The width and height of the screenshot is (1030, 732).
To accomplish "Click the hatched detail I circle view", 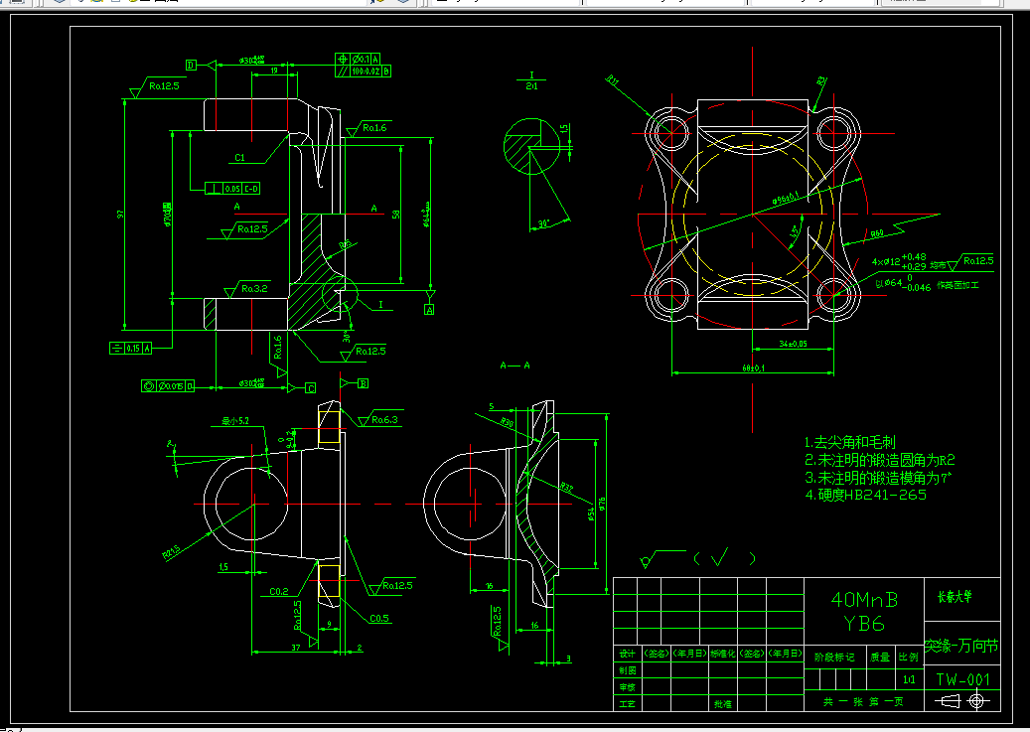I will point(531,147).
